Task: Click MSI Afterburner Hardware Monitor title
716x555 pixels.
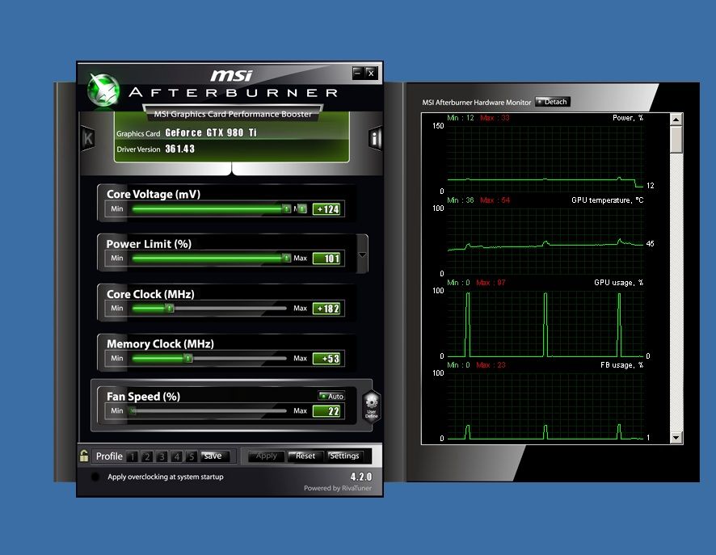Action: point(476,103)
